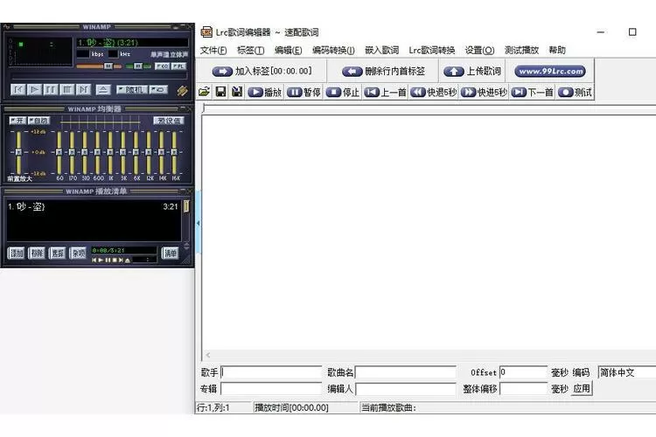Click Winamp's main stop button
The image size is (656, 437).
[67, 89]
